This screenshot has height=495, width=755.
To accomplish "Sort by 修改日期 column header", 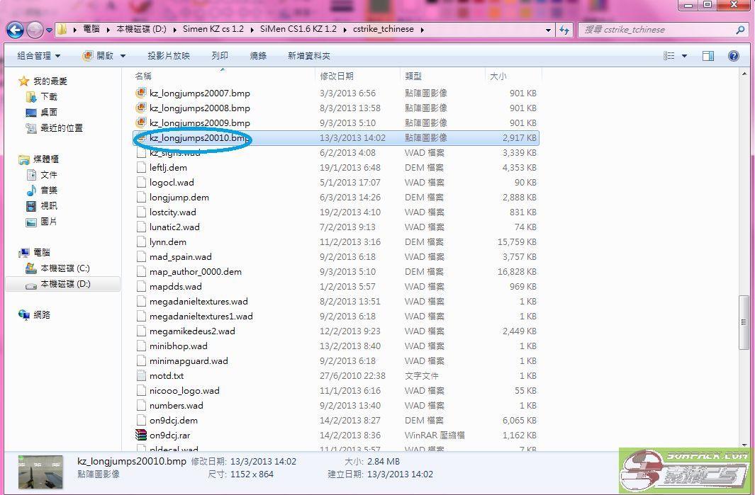I will coord(337,76).
